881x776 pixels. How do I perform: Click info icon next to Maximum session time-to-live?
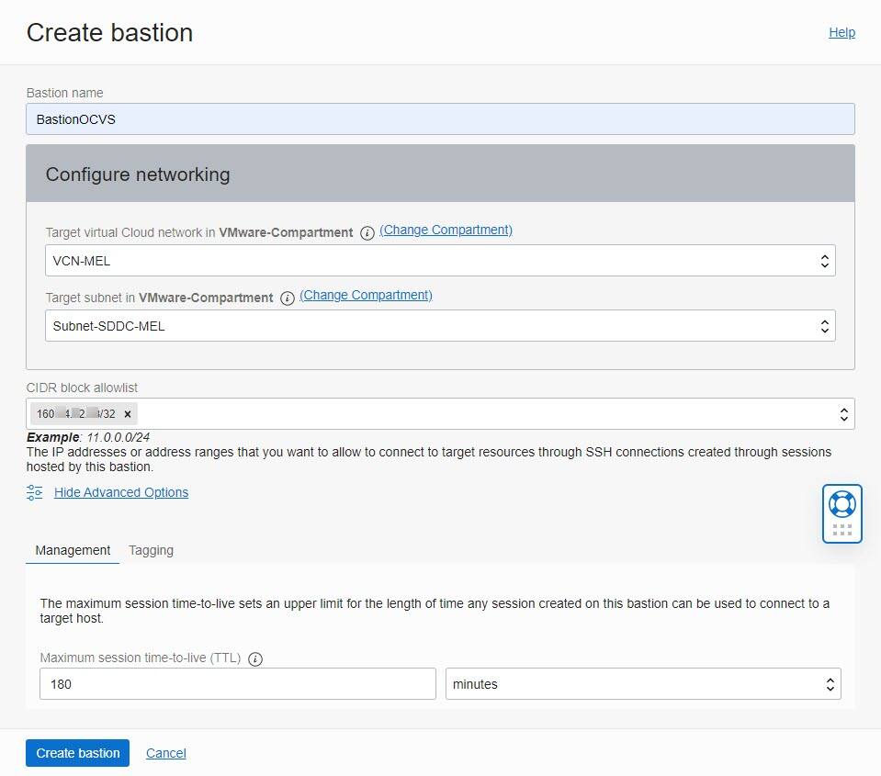pos(254,658)
